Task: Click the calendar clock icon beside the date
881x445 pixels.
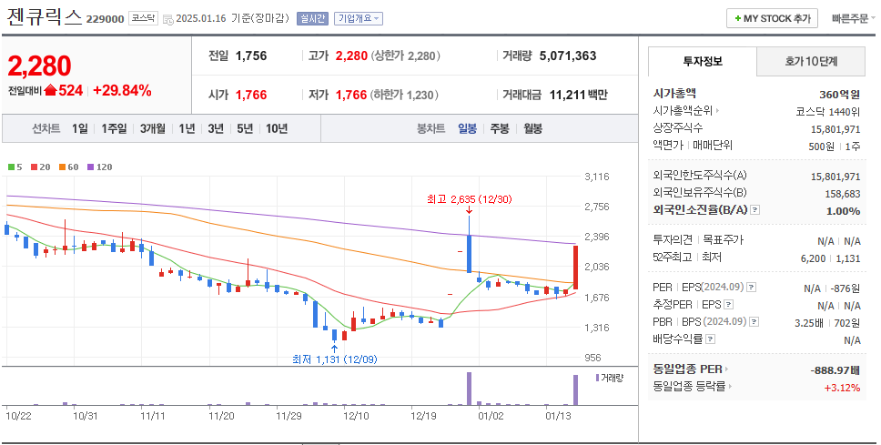Action: tap(168, 19)
